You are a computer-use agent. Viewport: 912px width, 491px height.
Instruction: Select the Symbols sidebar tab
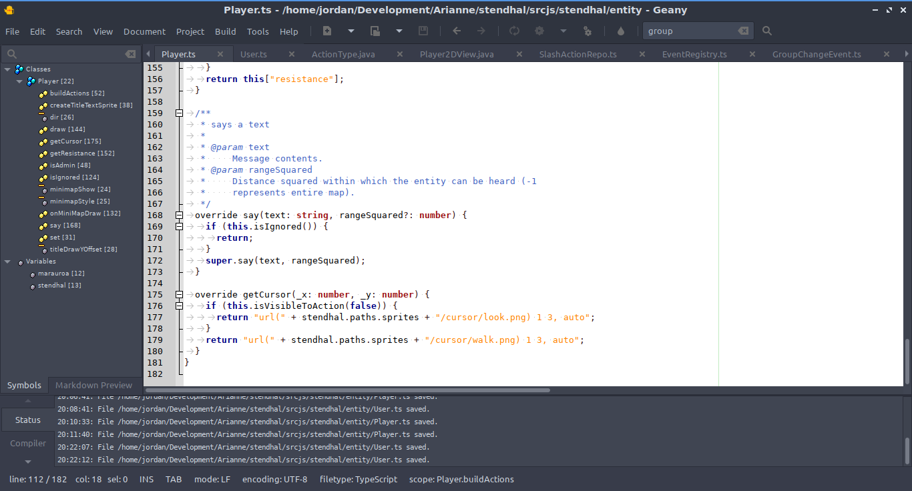(24, 385)
